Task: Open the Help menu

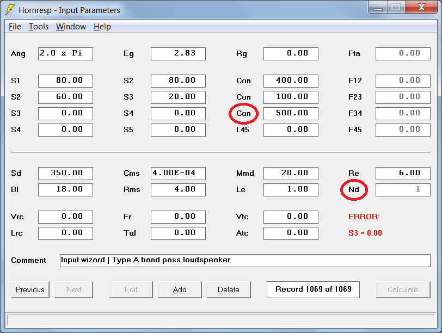Action: click(x=102, y=27)
